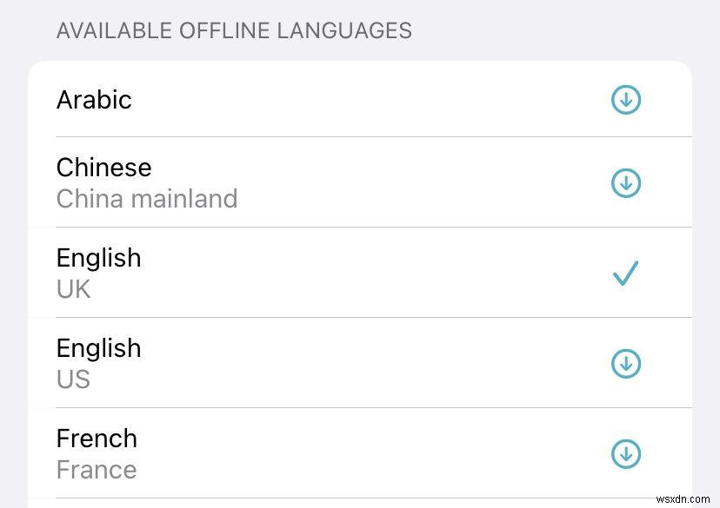720x508 pixels.
Task: Tap the Available Offline Languages header
Action: pos(234,30)
